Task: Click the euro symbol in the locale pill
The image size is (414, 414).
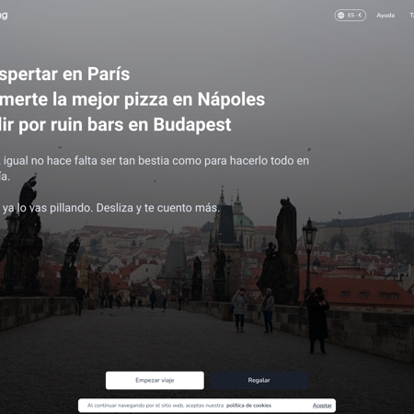Action: pos(360,16)
